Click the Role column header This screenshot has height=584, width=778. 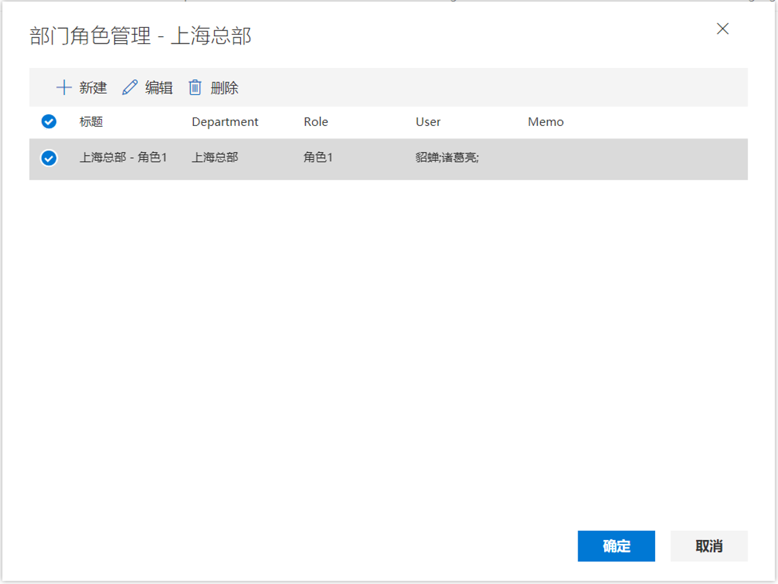click(316, 121)
